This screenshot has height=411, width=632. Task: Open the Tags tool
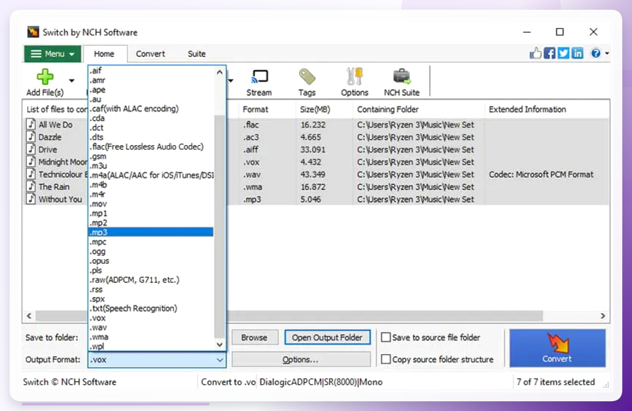click(x=307, y=82)
